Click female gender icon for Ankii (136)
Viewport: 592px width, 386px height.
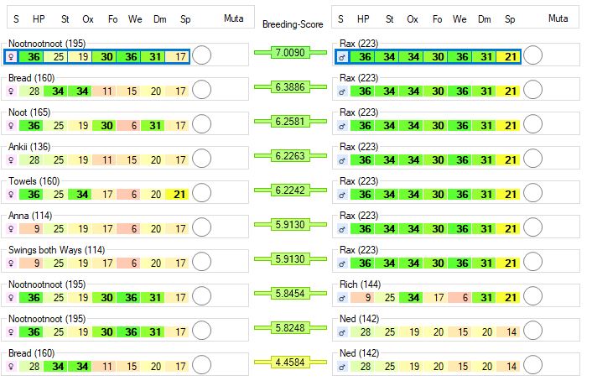[x=12, y=159]
